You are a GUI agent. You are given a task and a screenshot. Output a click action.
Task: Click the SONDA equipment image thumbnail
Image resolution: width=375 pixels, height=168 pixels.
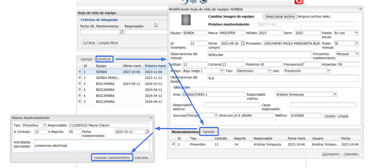[186, 20]
